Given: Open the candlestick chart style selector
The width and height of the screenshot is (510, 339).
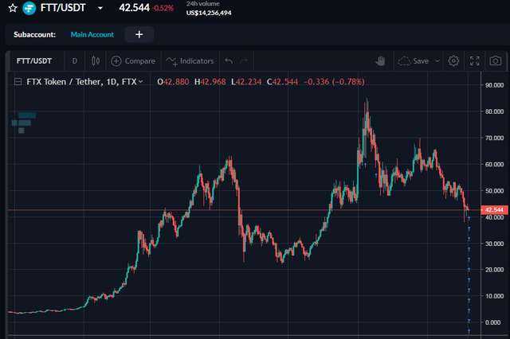Looking at the screenshot, I should click(96, 61).
